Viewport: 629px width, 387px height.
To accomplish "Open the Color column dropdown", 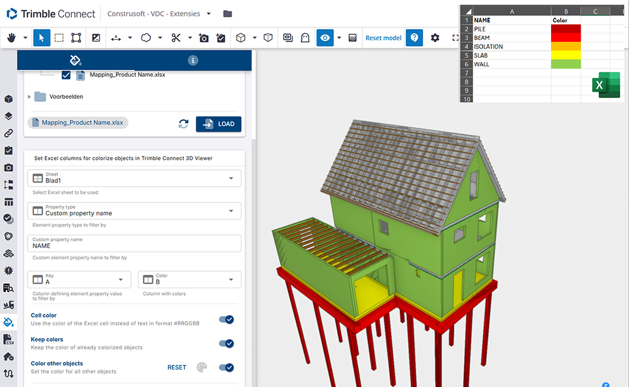I will pyautogui.click(x=190, y=279).
